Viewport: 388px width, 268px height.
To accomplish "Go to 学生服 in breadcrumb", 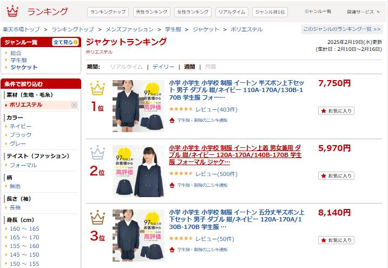I will 173,29.
